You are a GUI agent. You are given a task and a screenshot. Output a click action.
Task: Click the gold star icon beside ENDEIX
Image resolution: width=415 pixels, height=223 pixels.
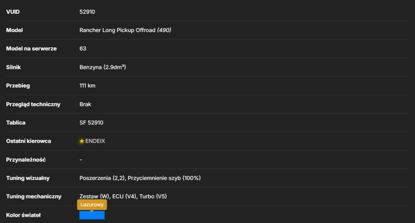coord(82,141)
